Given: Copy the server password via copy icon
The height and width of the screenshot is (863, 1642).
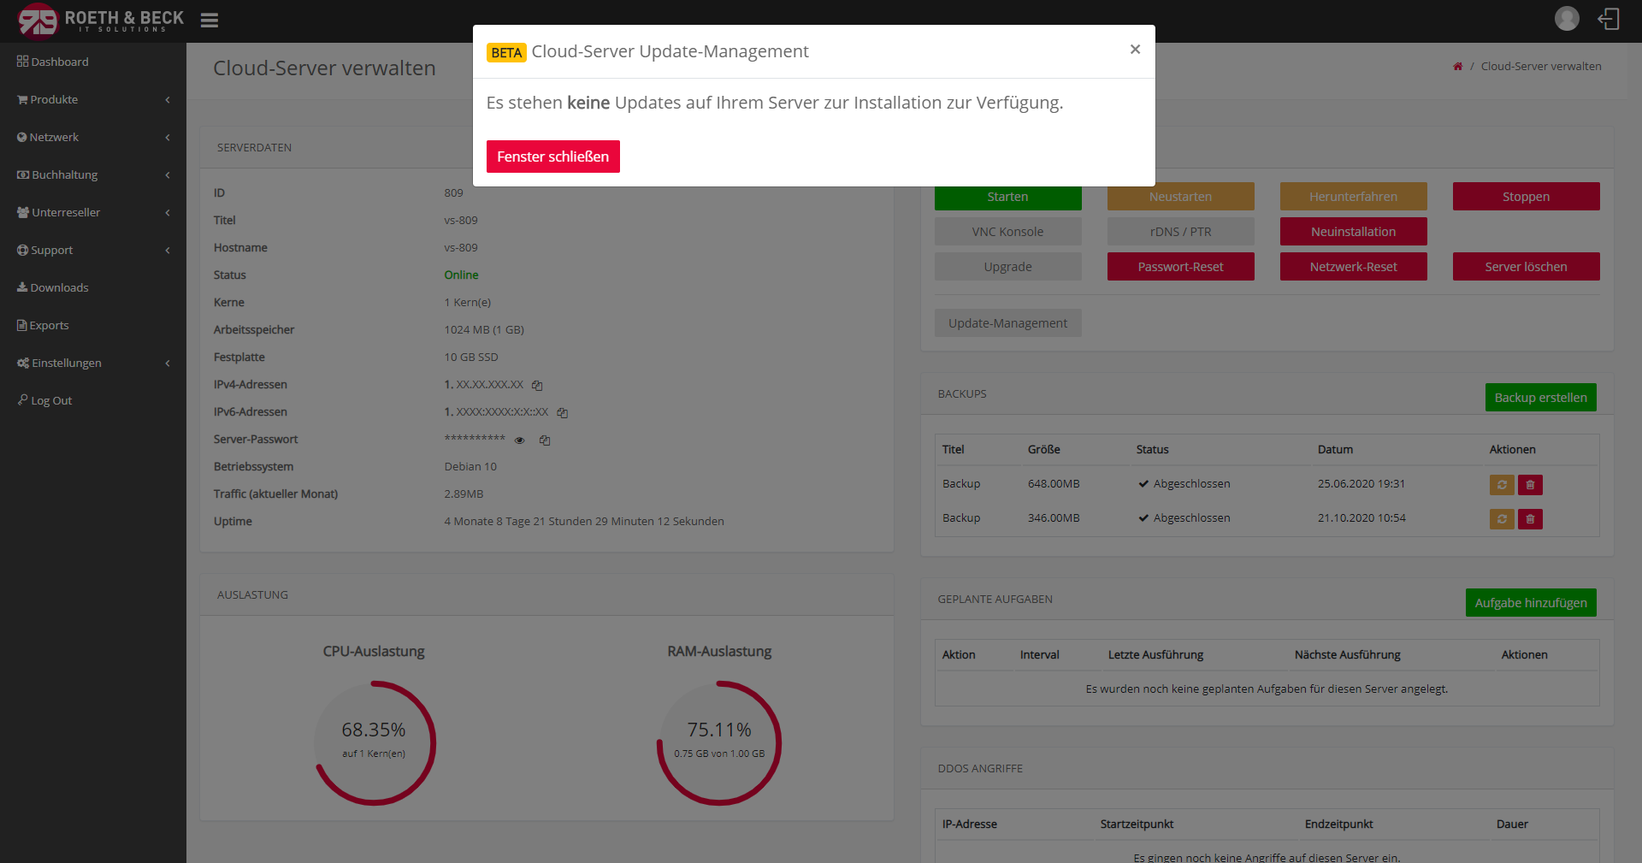Looking at the screenshot, I should click(545, 440).
